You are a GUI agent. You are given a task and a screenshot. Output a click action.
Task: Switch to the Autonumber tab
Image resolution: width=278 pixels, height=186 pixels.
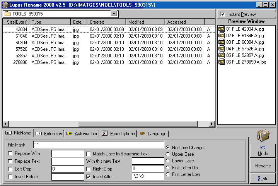(x=81, y=134)
